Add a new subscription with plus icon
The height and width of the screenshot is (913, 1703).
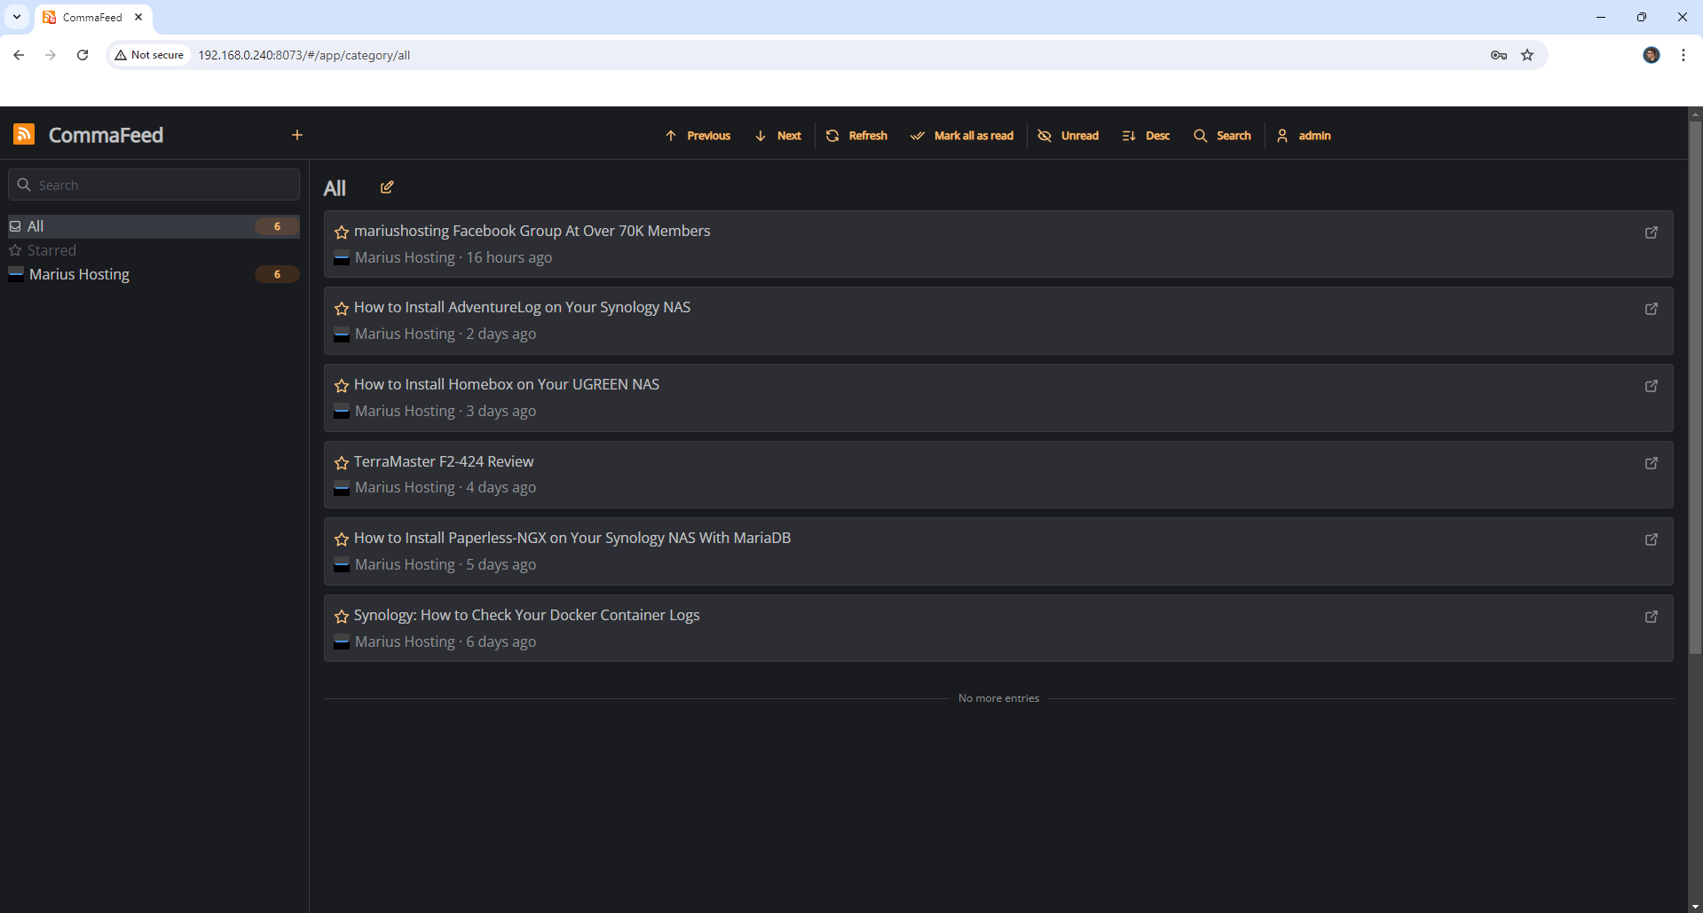[297, 135]
